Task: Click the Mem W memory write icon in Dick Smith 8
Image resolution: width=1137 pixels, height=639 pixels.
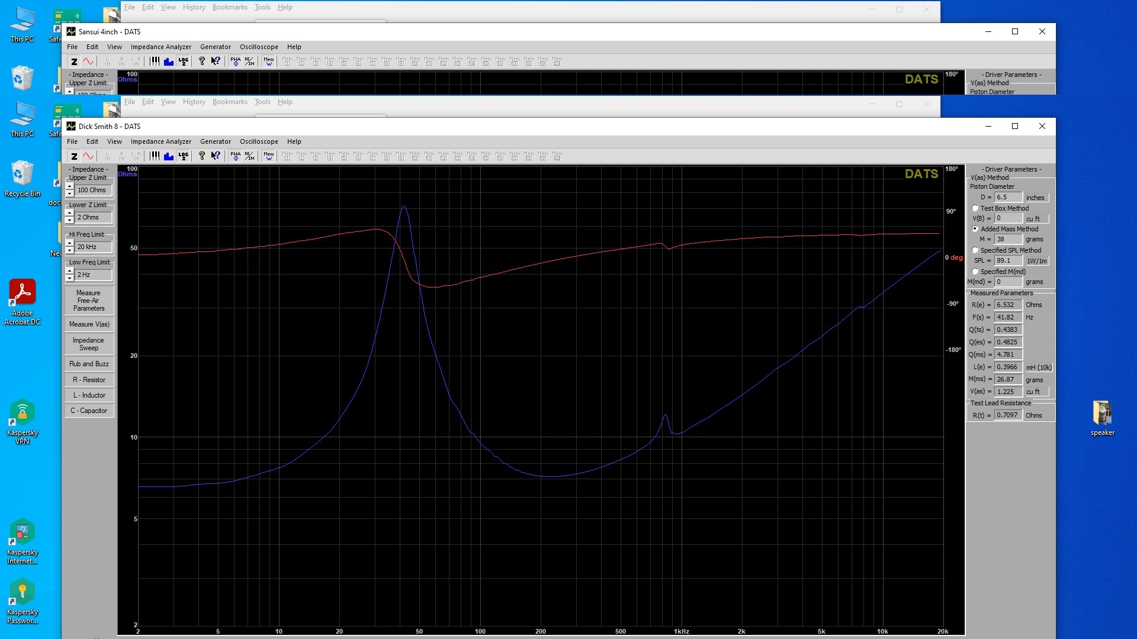Action: [x=269, y=156]
